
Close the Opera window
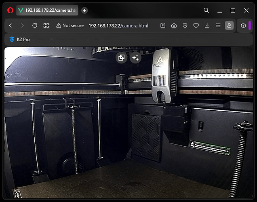coord(246,11)
